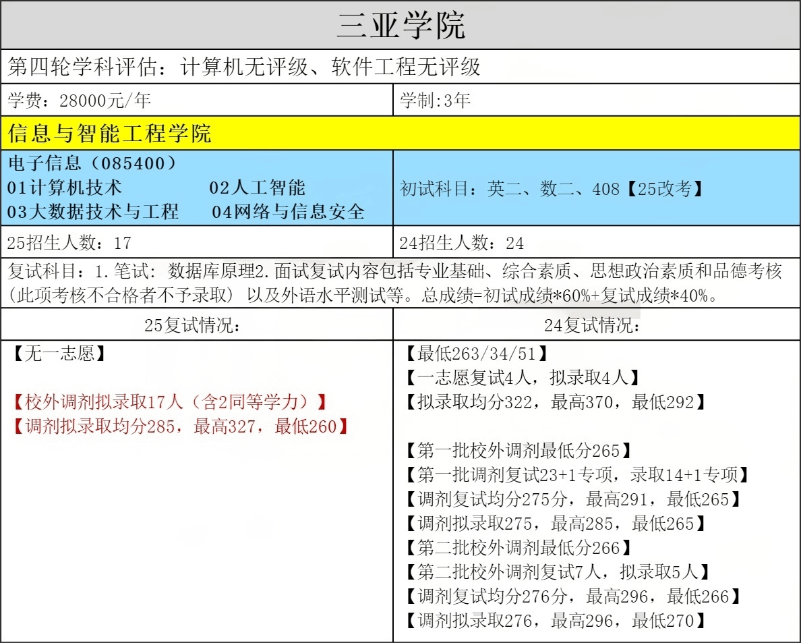Click the 复试科目 description paragraph
This screenshot has height=643, width=801.
point(394,283)
